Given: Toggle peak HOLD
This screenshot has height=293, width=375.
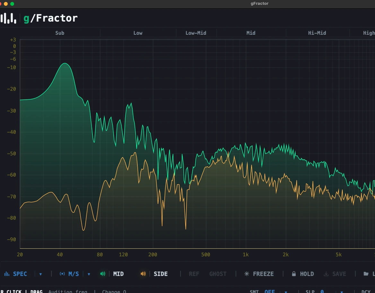Looking at the screenshot, I should pos(307,274).
